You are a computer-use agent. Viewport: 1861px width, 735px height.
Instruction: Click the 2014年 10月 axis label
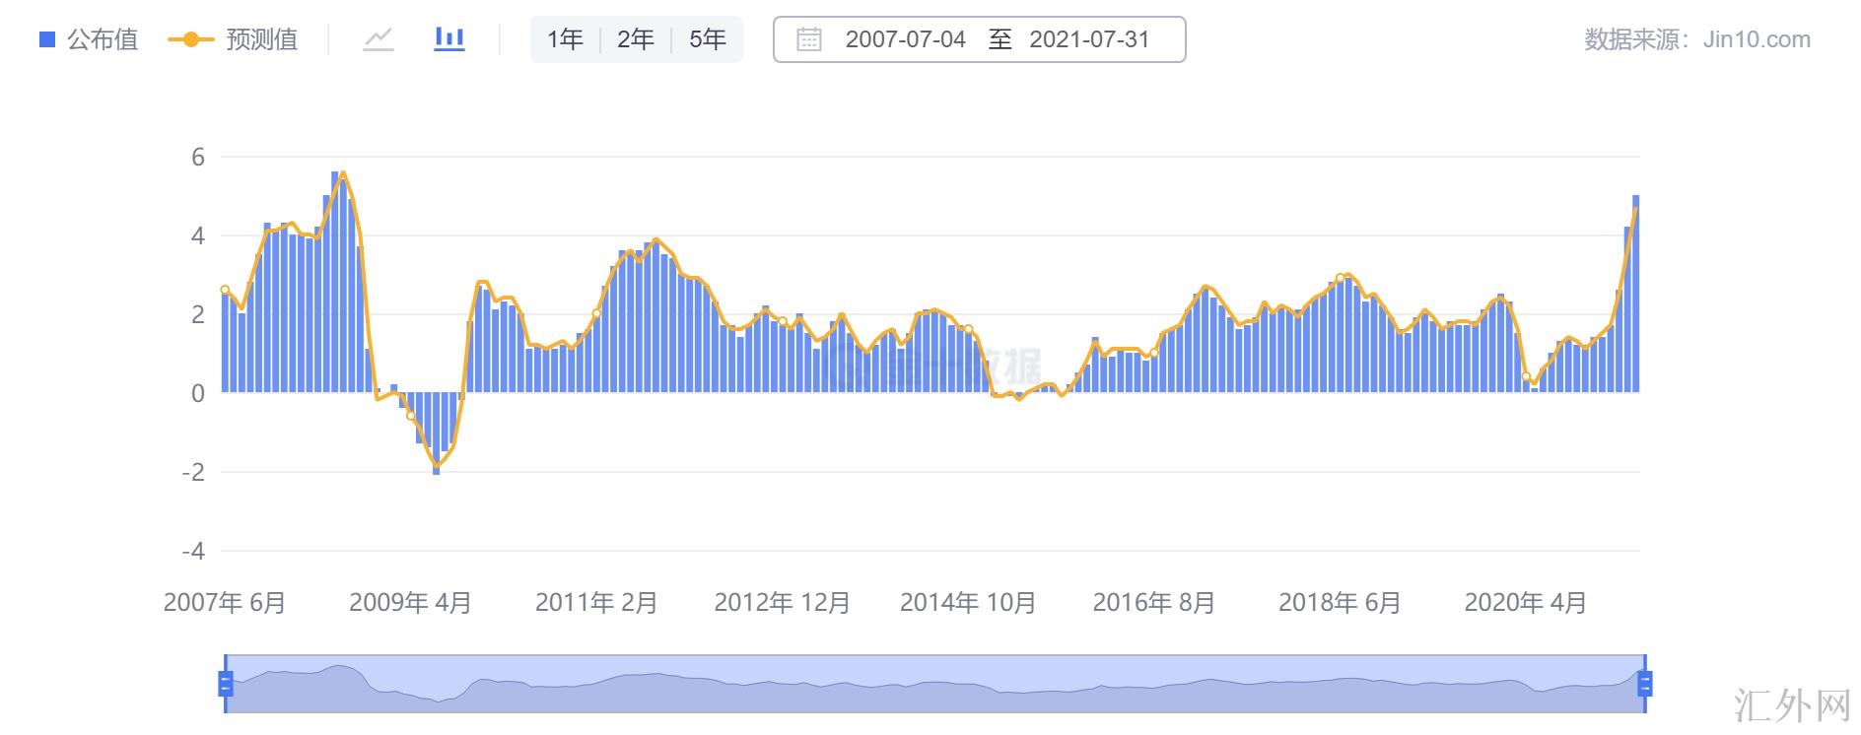coord(967,602)
